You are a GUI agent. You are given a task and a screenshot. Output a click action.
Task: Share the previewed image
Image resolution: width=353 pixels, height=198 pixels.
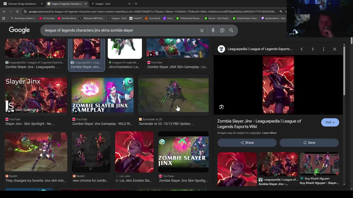[x=247, y=143]
